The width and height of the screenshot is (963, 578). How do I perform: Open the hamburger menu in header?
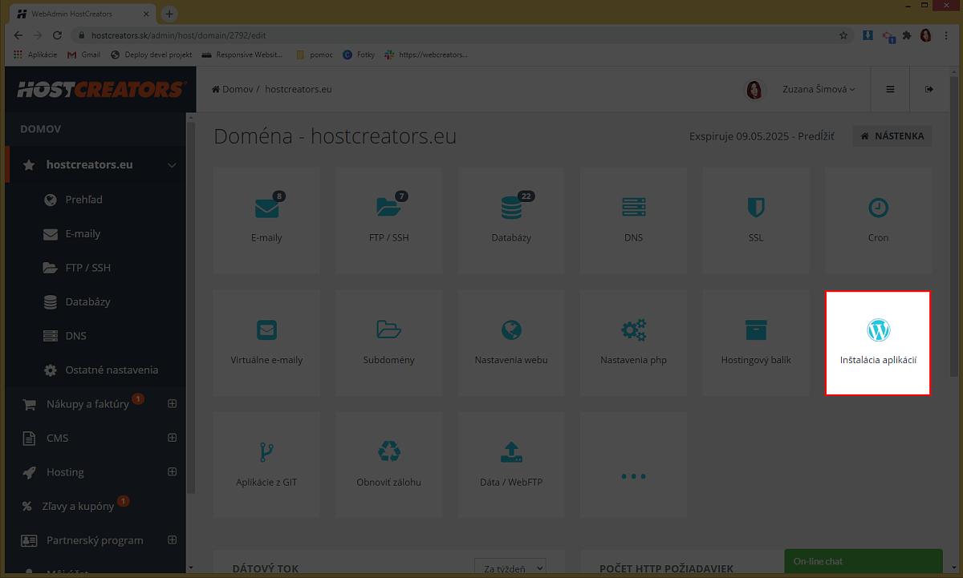[x=890, y=89]
